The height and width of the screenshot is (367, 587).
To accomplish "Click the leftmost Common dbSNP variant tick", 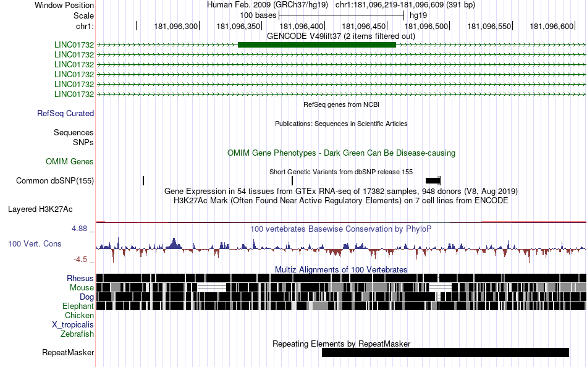I will 143,181.
